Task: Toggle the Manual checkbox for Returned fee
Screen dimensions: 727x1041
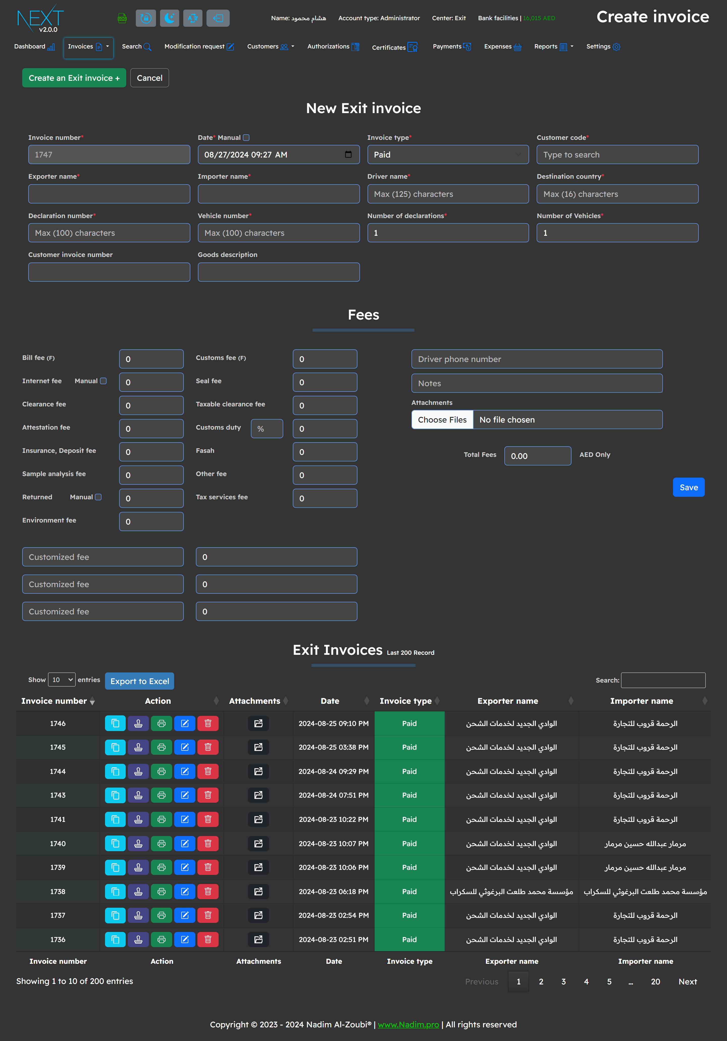Action: [x=98, y=497]
